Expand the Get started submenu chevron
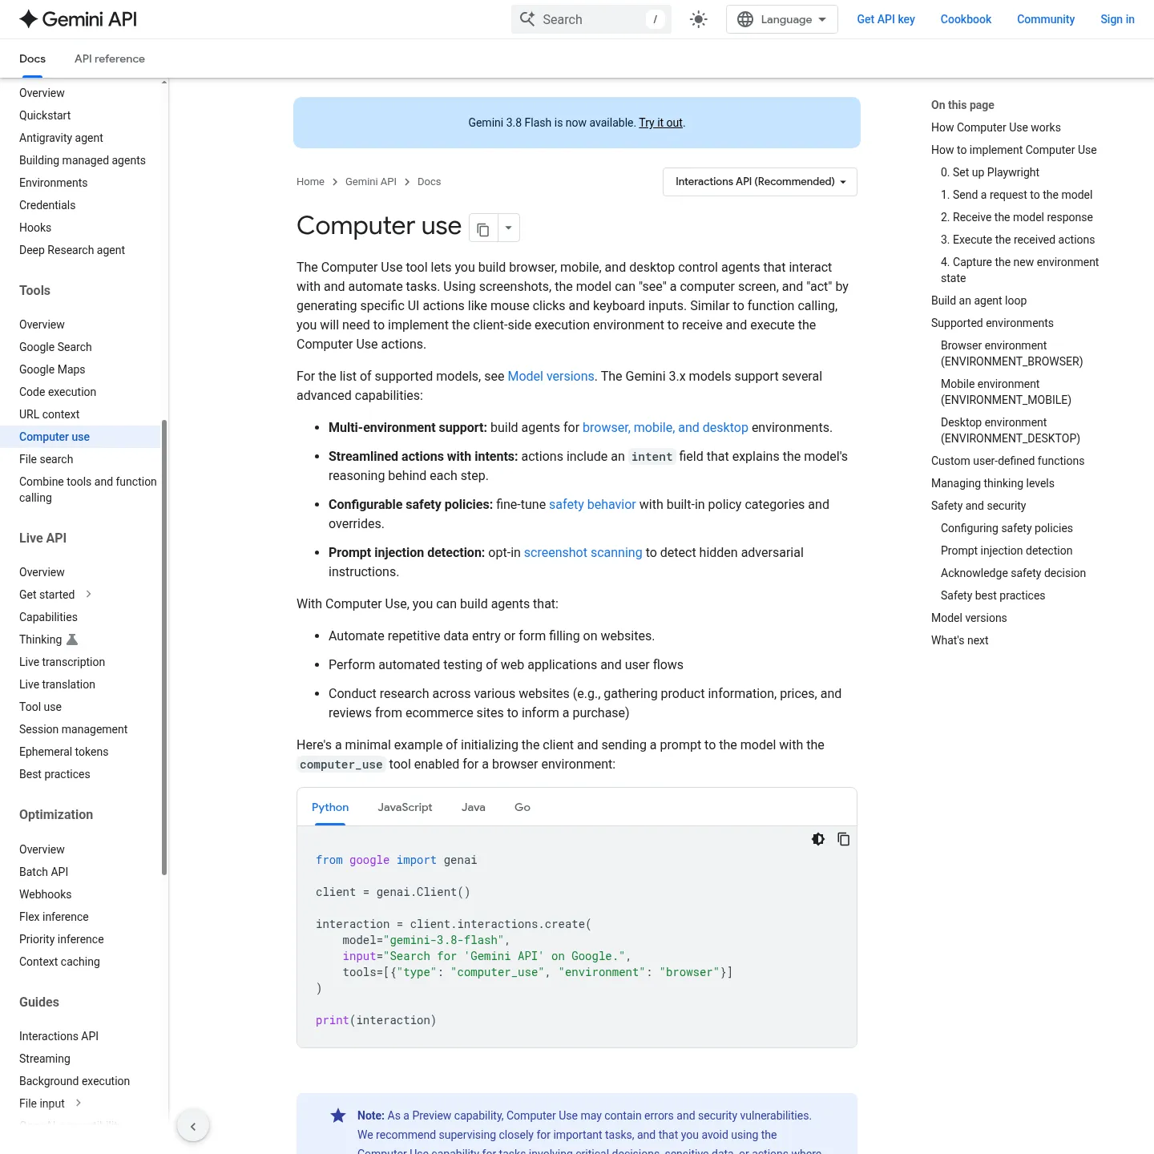The image size is (1154, 1154). tap(89, 594)
